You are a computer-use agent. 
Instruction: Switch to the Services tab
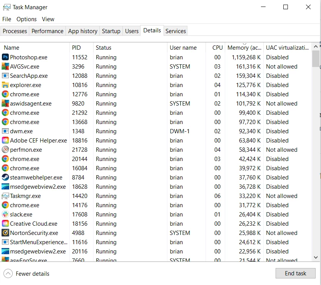pyautogui.click(x=176, y=31)
